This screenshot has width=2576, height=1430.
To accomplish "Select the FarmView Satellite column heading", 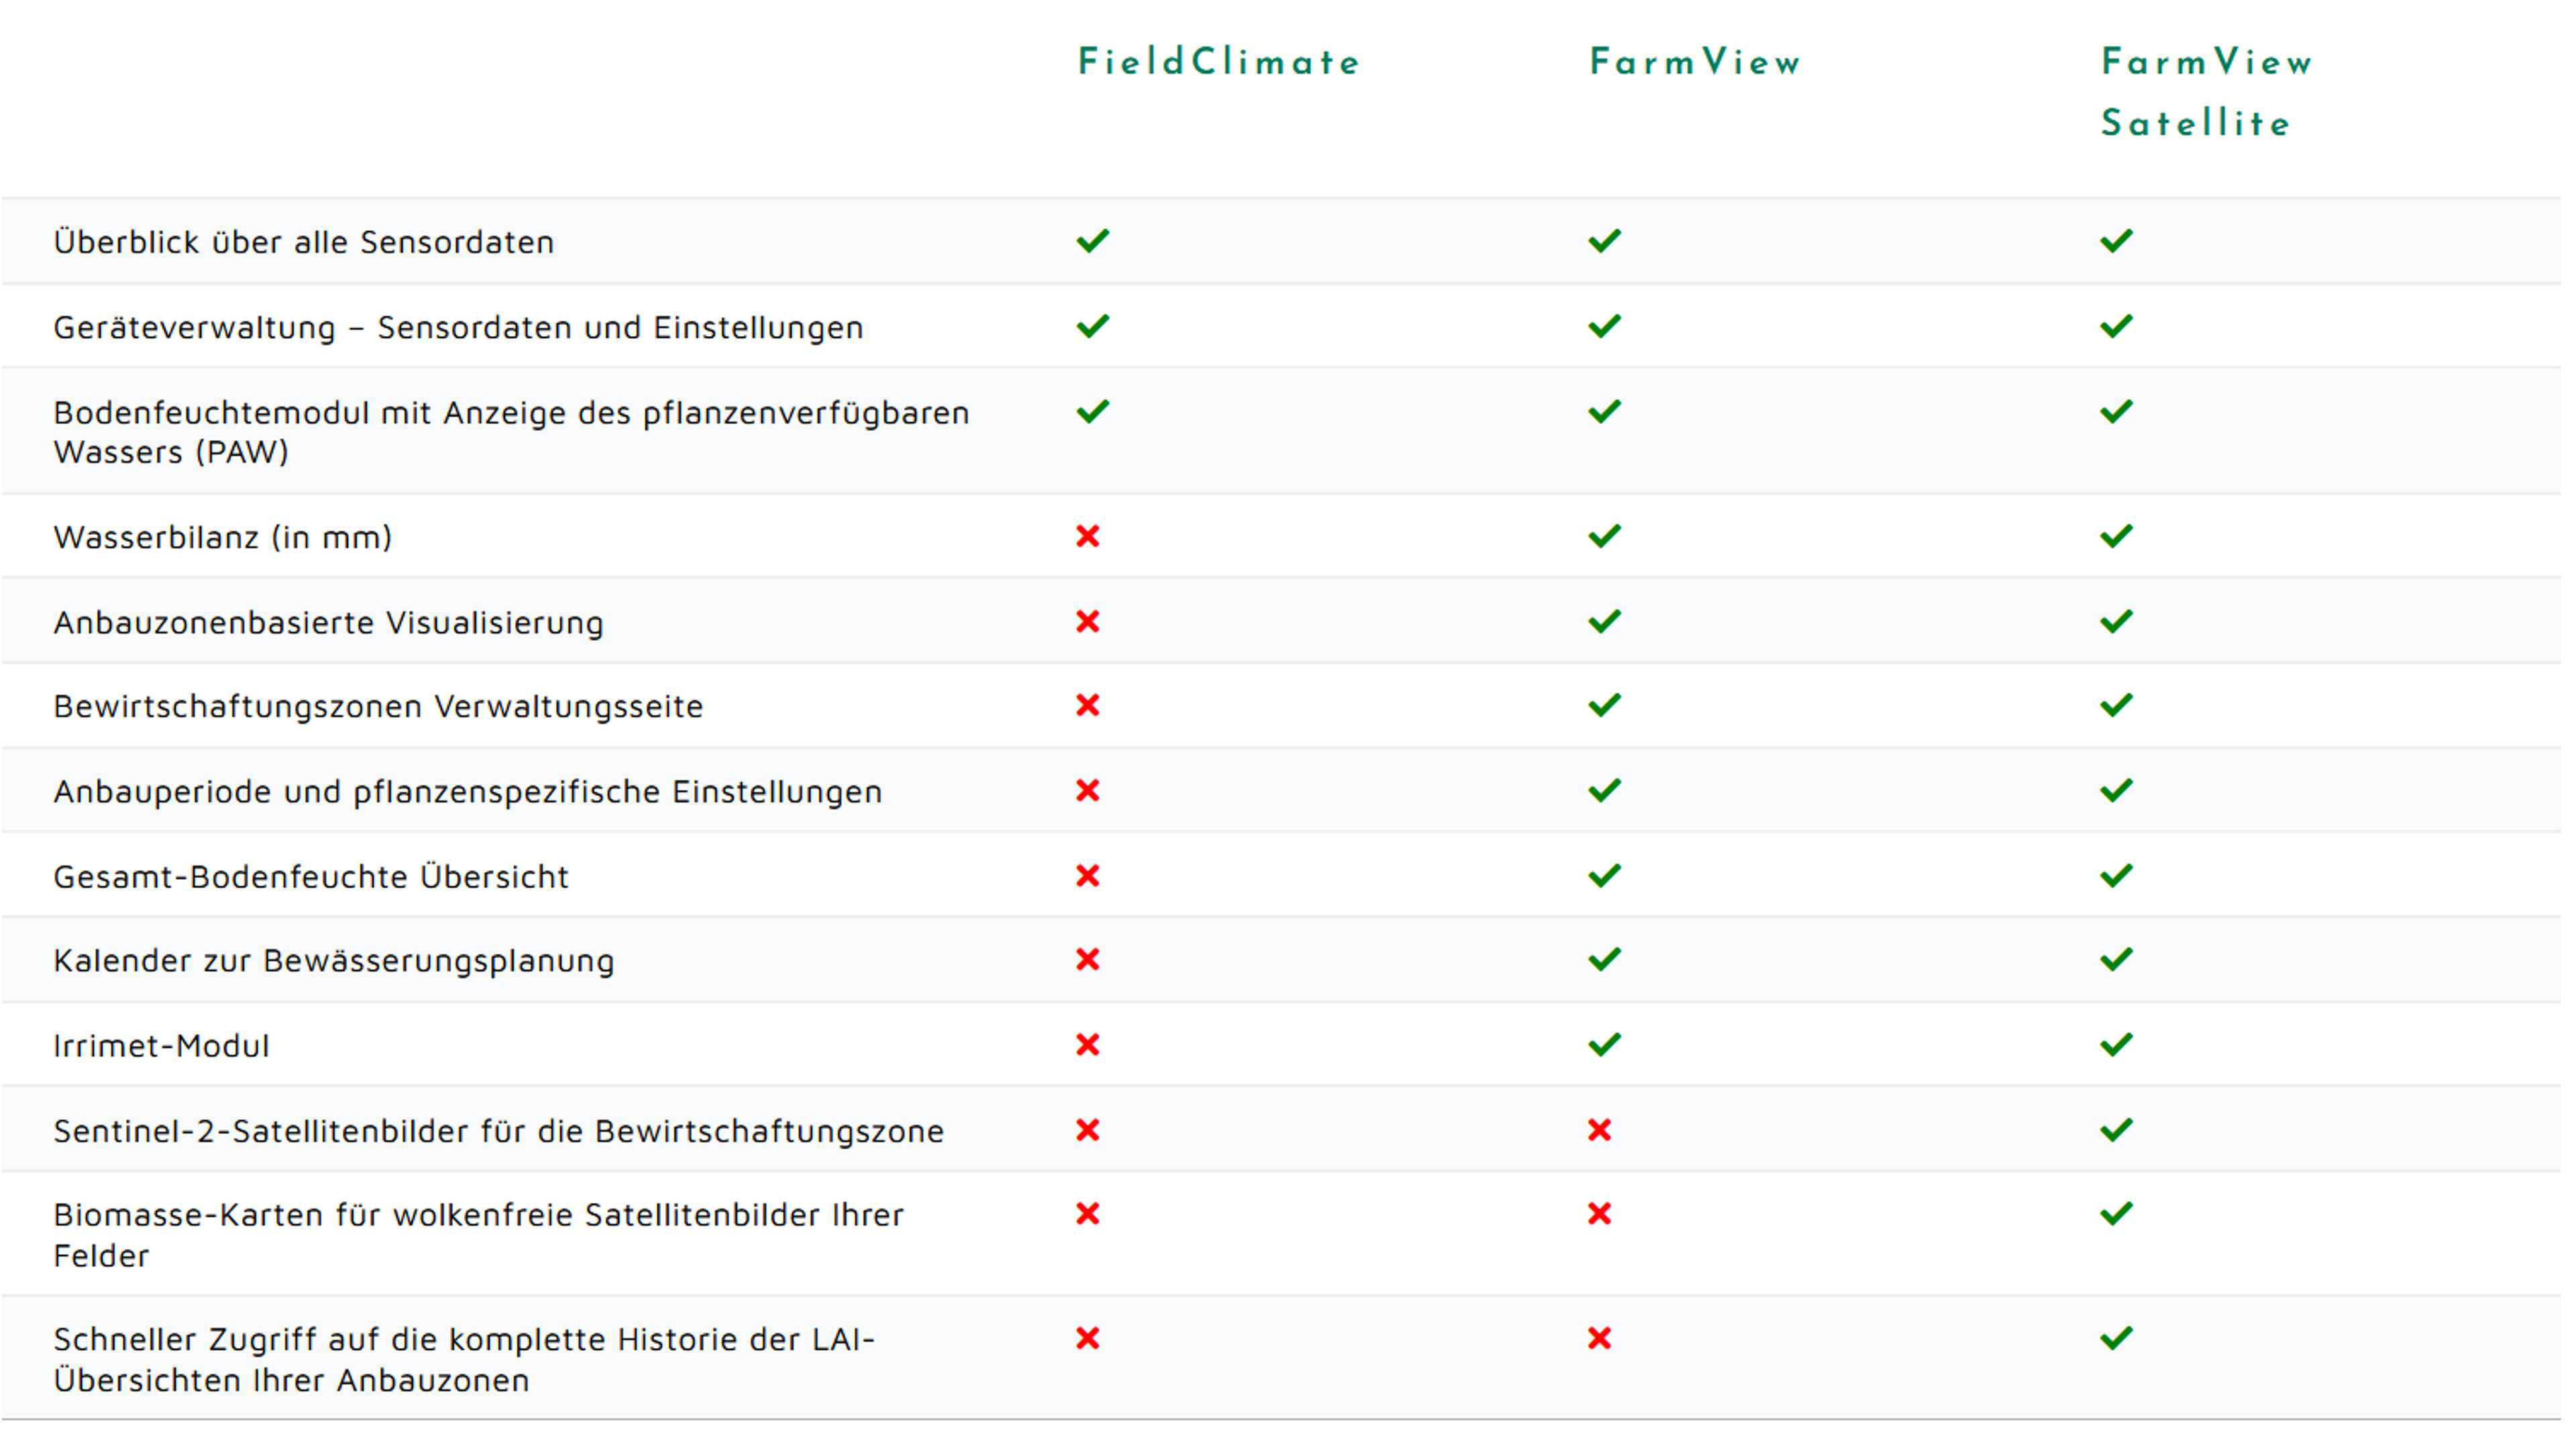I will point(2206,92).
